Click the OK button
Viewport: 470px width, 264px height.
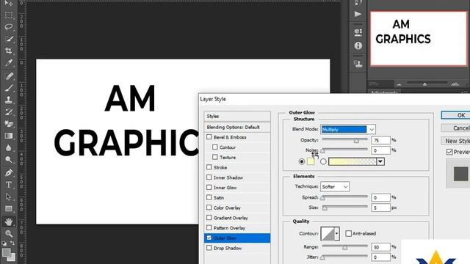(x=456, y=115)
